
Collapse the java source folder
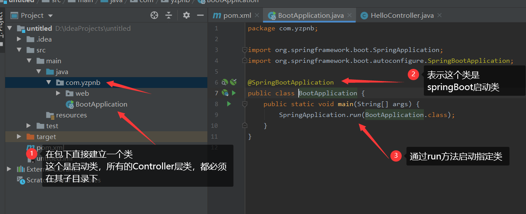pos(39,71)
